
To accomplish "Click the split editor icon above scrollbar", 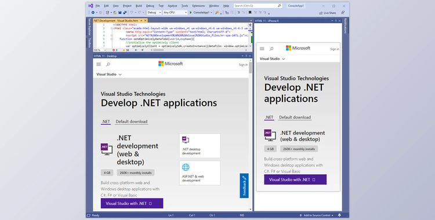I will pos(250,25).
